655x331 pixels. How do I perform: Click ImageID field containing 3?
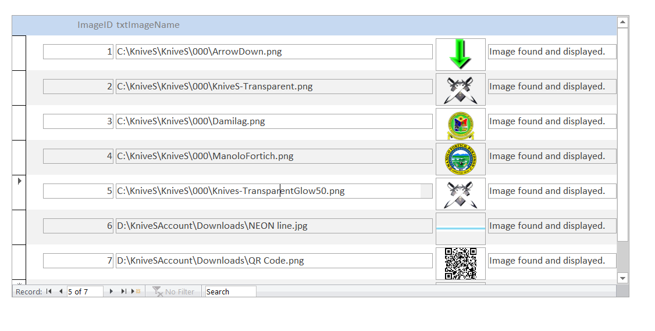tap(78, 121)
